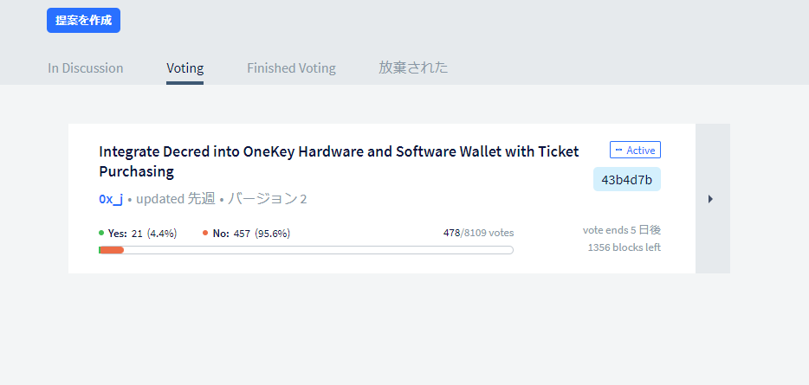This screenshot has height=385, width=809.
Task: Click the Active status badge
Action: (635, 151)
